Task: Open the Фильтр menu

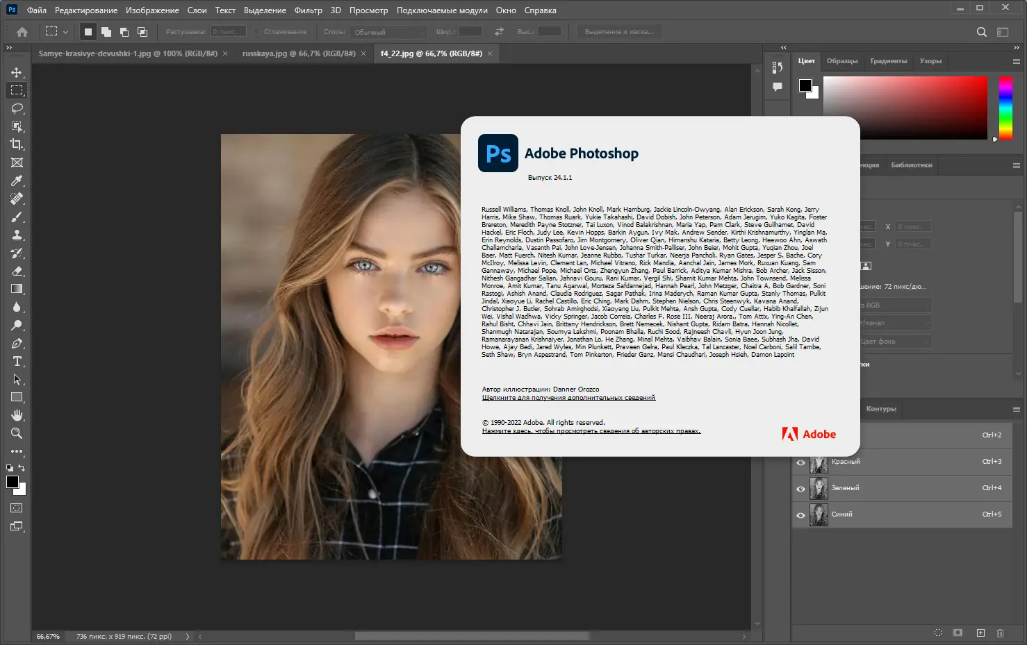Action: click(x=308, y=10)
